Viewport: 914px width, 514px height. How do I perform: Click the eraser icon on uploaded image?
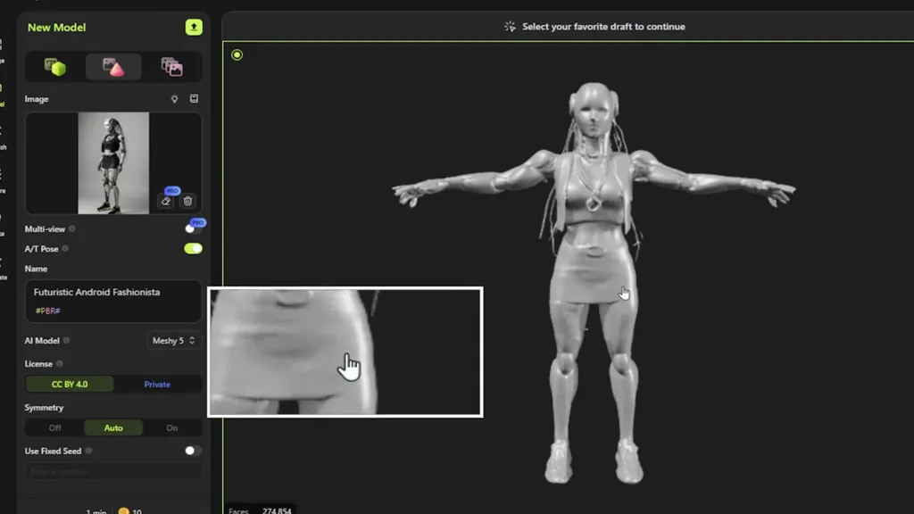166,201
